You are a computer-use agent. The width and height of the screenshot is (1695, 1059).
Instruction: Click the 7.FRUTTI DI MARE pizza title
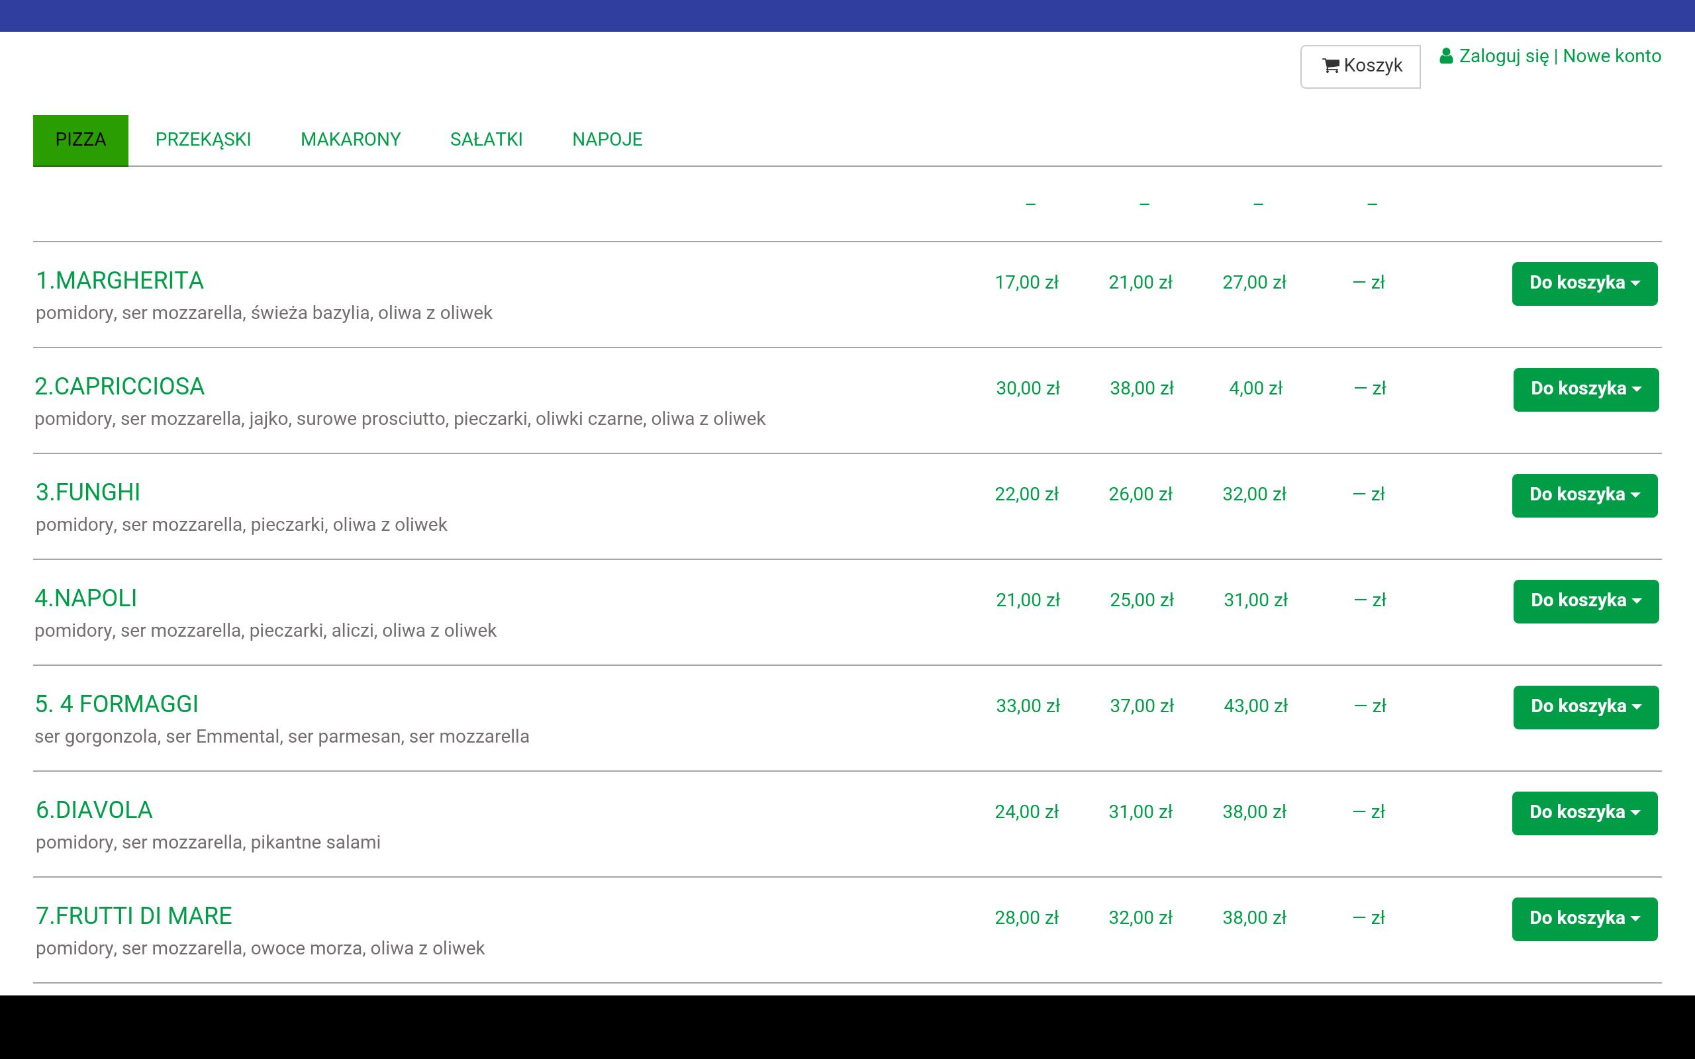pyautogui.click(x=134, y=915)
